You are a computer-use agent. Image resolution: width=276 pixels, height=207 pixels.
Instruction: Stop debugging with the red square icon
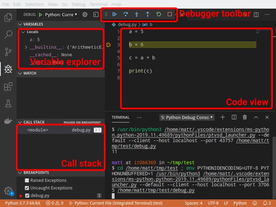tap(170, 14)
